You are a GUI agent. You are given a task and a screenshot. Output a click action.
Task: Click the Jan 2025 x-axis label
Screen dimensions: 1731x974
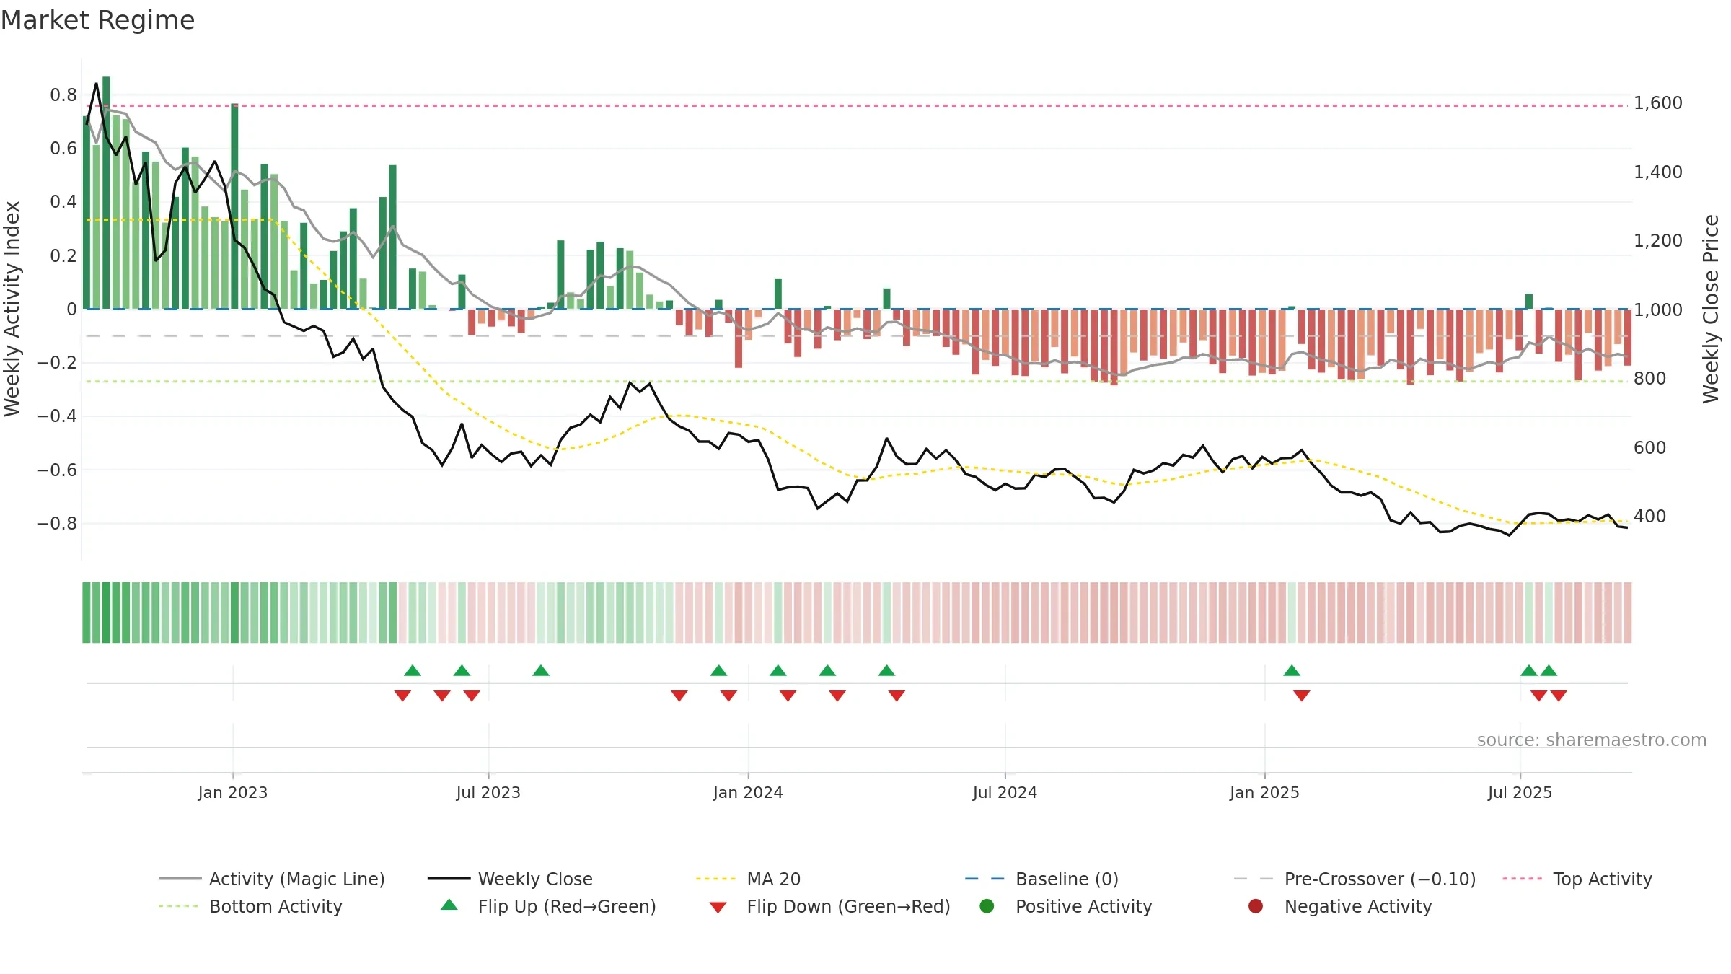pos(1264,792)
